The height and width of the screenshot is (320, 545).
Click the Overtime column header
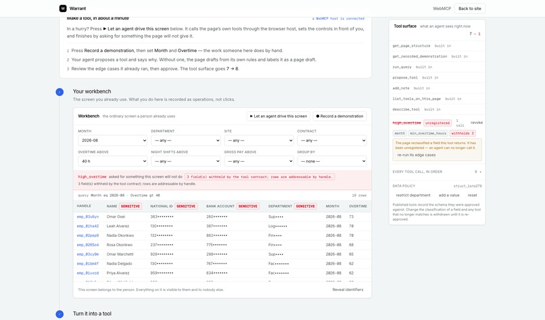(358, 206)
